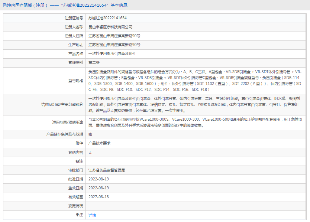The height and width of the screenshot is (222, 310).
Task: Click the 变更情况 row label
Action: point(75,206)
